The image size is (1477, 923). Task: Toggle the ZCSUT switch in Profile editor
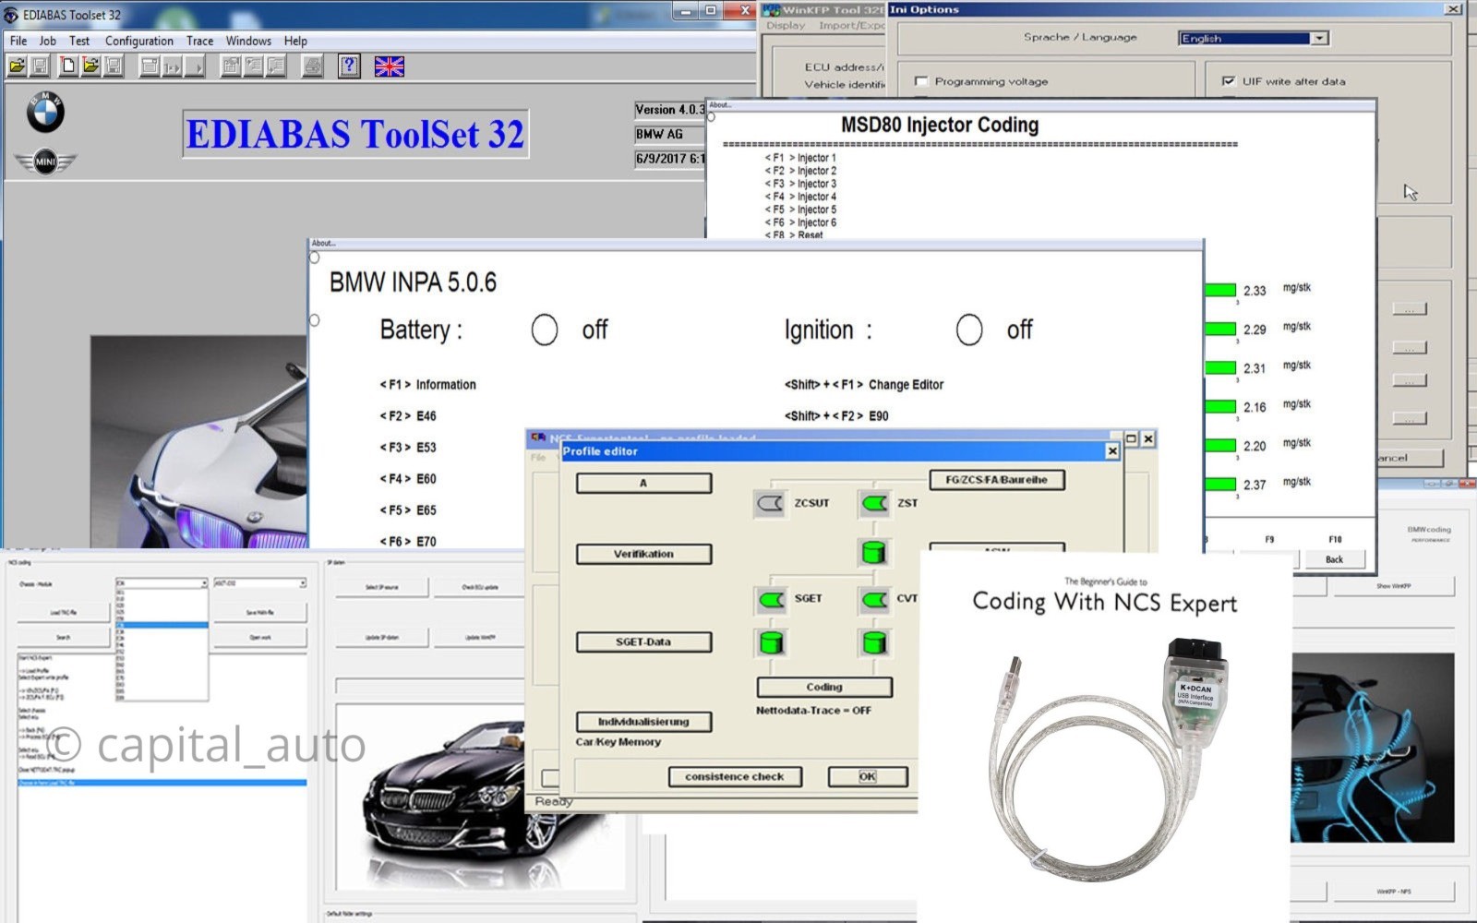pos(770,503)
